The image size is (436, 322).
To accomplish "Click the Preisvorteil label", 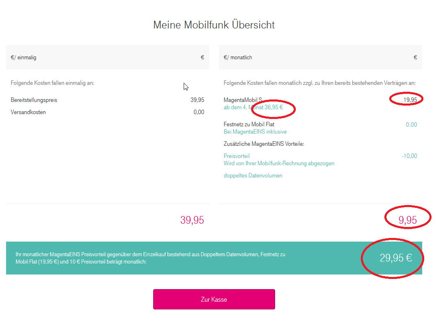I will coord(236,156).
